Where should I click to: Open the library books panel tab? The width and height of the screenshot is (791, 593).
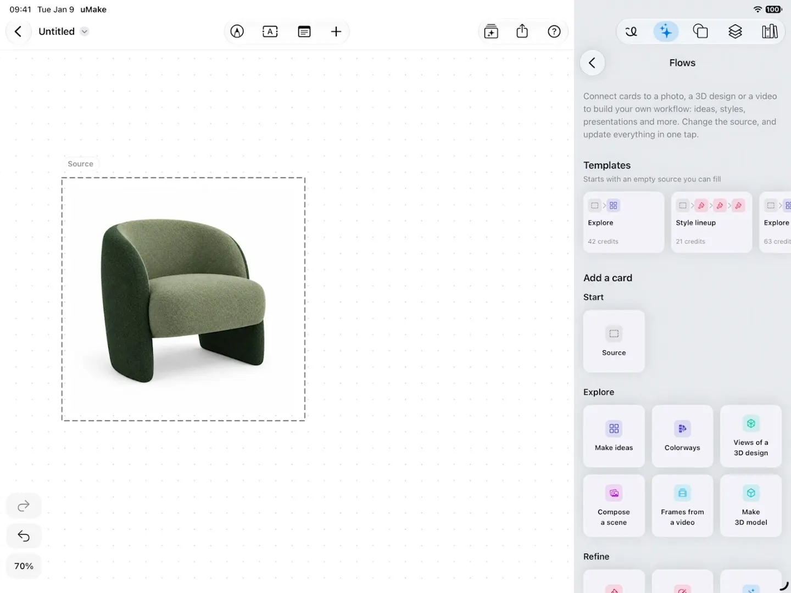pos(770,31)
